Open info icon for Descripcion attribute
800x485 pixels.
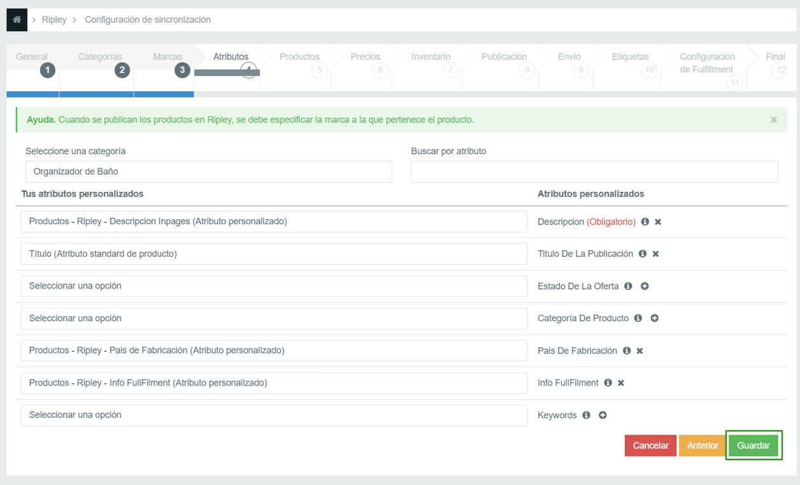point(645,222)
